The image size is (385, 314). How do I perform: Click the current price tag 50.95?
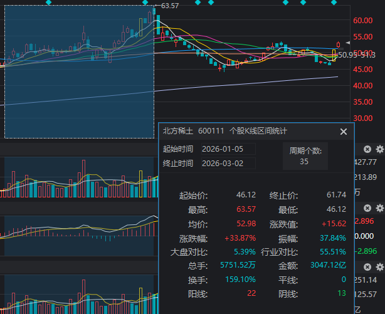point(347,55)
